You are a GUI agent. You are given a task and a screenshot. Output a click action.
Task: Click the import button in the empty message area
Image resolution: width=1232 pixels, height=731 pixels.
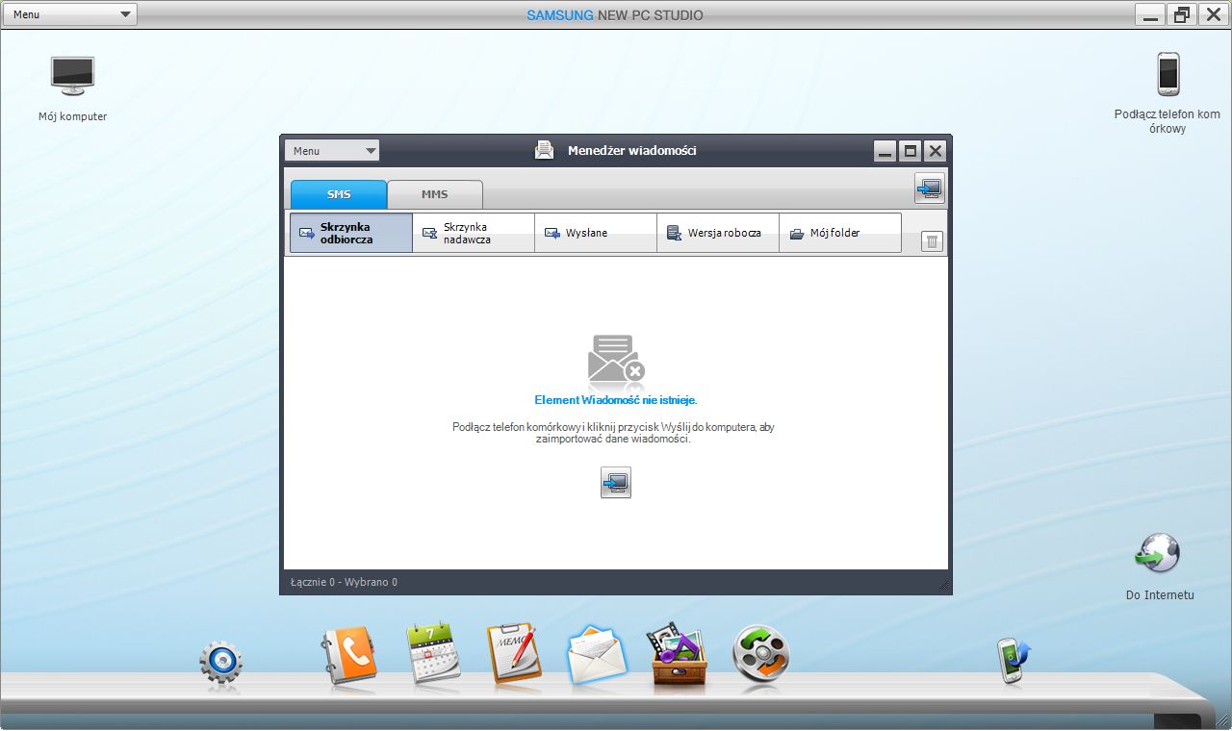click(616, 483)
